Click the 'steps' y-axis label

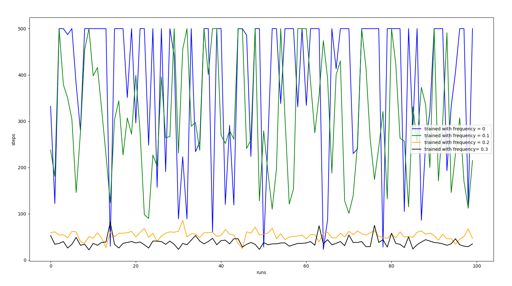(14, 139)
